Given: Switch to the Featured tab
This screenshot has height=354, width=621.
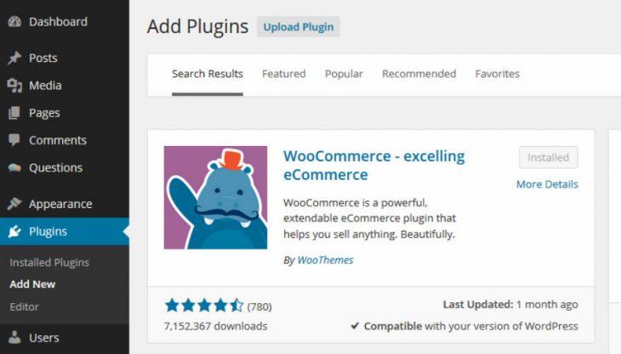Looking at the screenshot, I should point(284,74).
